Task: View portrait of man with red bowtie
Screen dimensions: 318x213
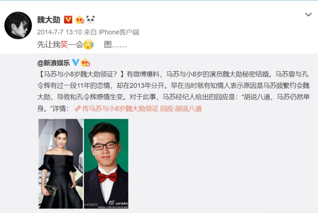Action: [106, 164]
